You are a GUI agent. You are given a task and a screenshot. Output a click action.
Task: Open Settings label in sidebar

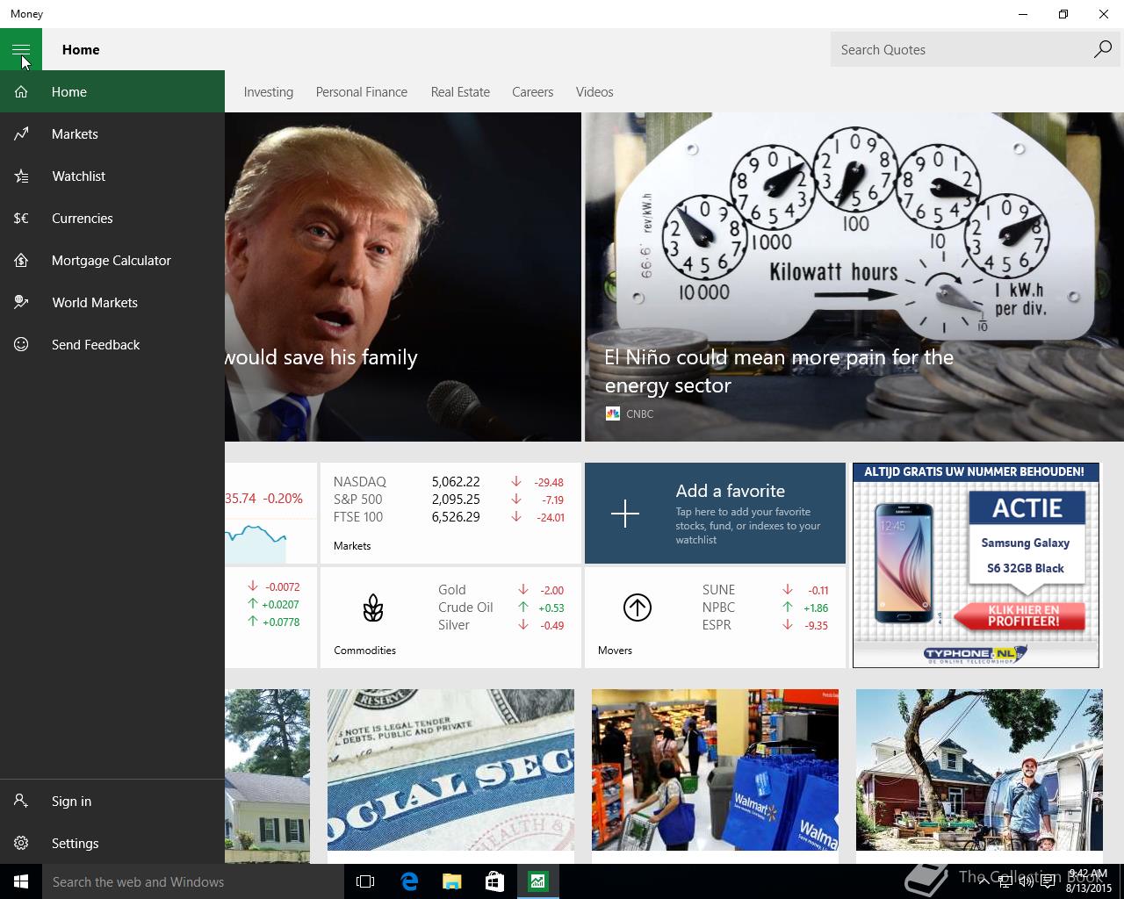click(x=76, y=843)
